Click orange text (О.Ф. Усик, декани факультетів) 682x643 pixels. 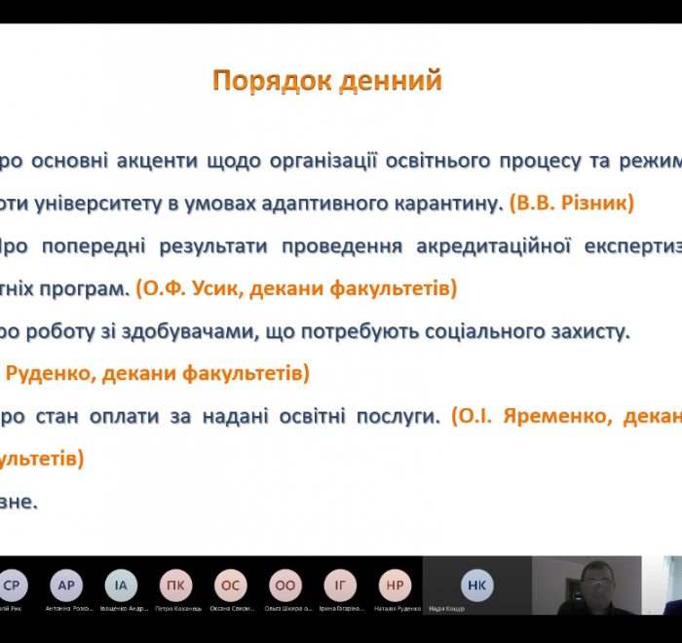tap(296, 288)
